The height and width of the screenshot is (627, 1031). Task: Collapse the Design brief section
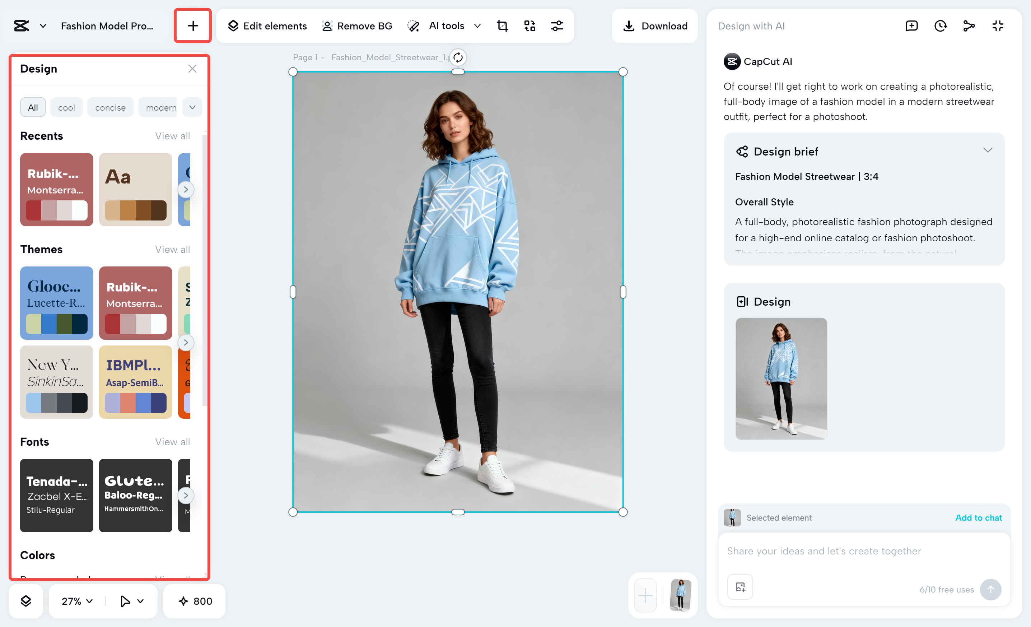click(988, 150)
